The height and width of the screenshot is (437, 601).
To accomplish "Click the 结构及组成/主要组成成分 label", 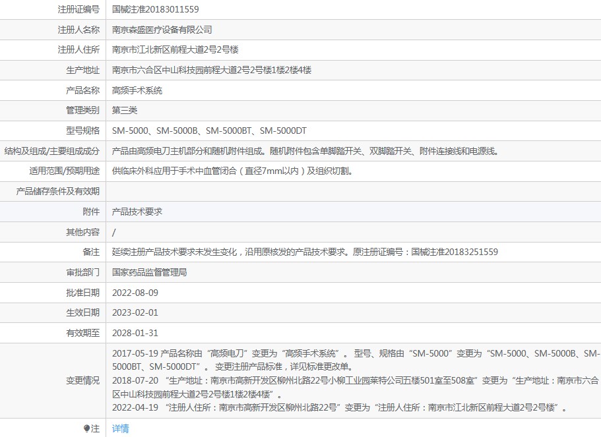I will click(51, 151).
